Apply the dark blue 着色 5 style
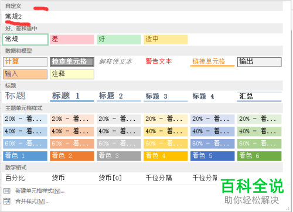This screenshot has height=212, width=293. pos(213,156)
